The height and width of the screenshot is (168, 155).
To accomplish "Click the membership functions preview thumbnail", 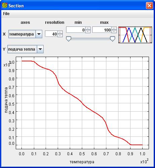I will (135, 35).
